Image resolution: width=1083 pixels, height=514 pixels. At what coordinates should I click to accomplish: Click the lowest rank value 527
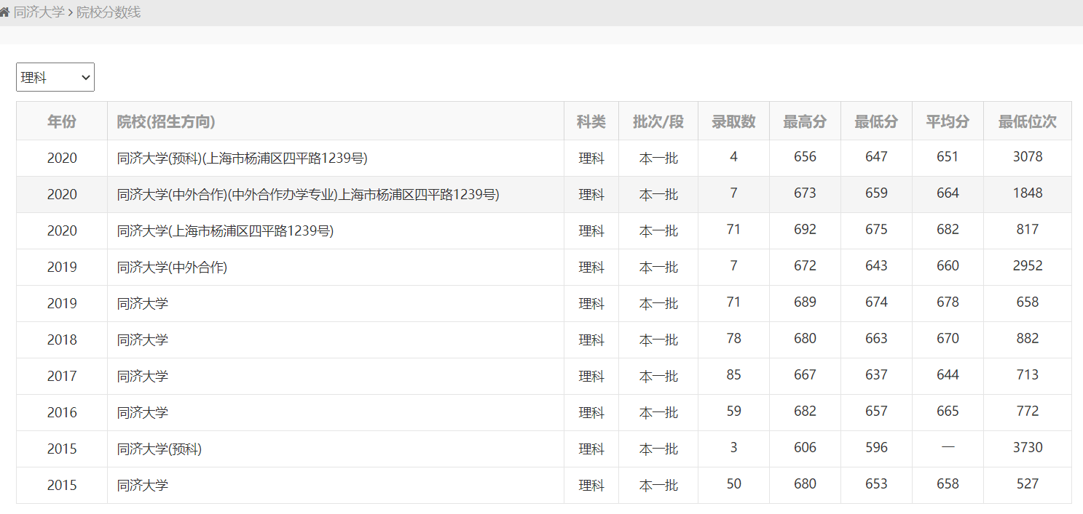pos(1028,483)
